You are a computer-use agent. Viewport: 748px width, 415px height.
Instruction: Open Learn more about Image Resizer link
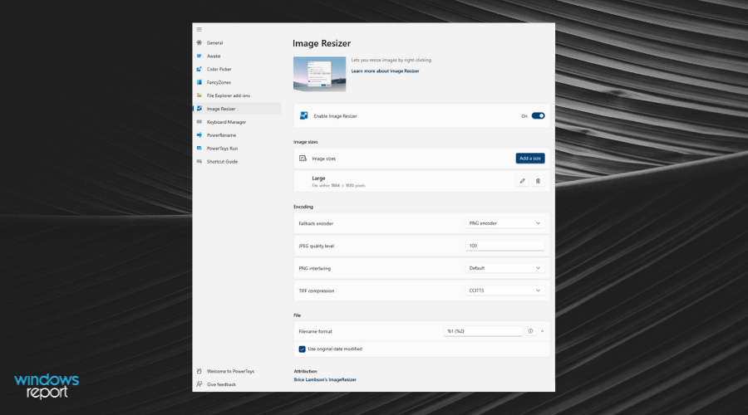pyautogui.click(x=386, y=71)
